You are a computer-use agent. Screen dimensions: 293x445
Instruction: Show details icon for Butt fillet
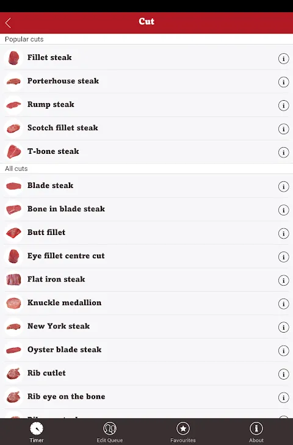[x=283, y=234]
